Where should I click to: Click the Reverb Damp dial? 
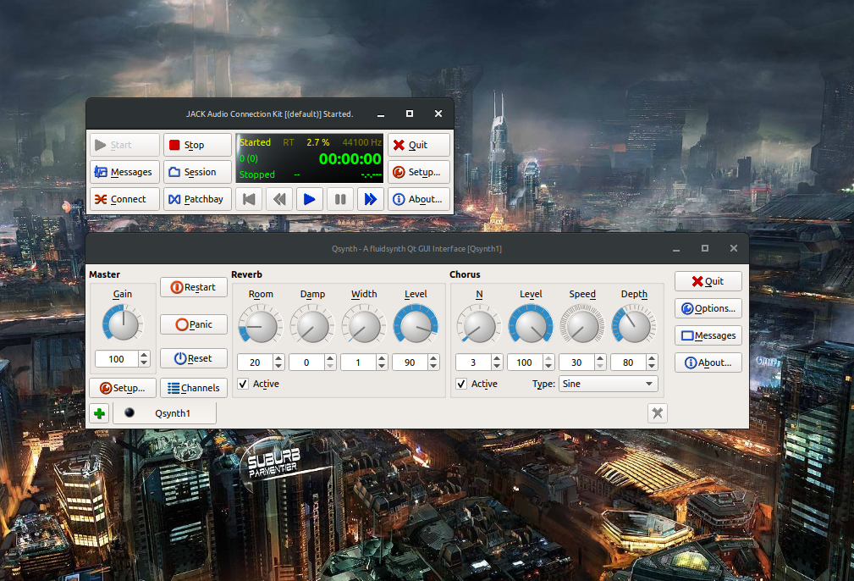click(x=312, y=326)
